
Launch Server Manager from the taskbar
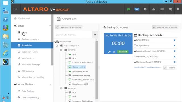tap(5, 11)
